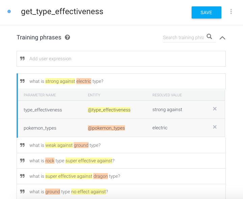
Task: Save the get_type_effectiveness intent
Action: coord(206,12)
